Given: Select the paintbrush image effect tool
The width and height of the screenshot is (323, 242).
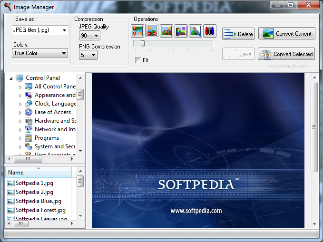Looking at the screenshot, I should coord(196,31).
